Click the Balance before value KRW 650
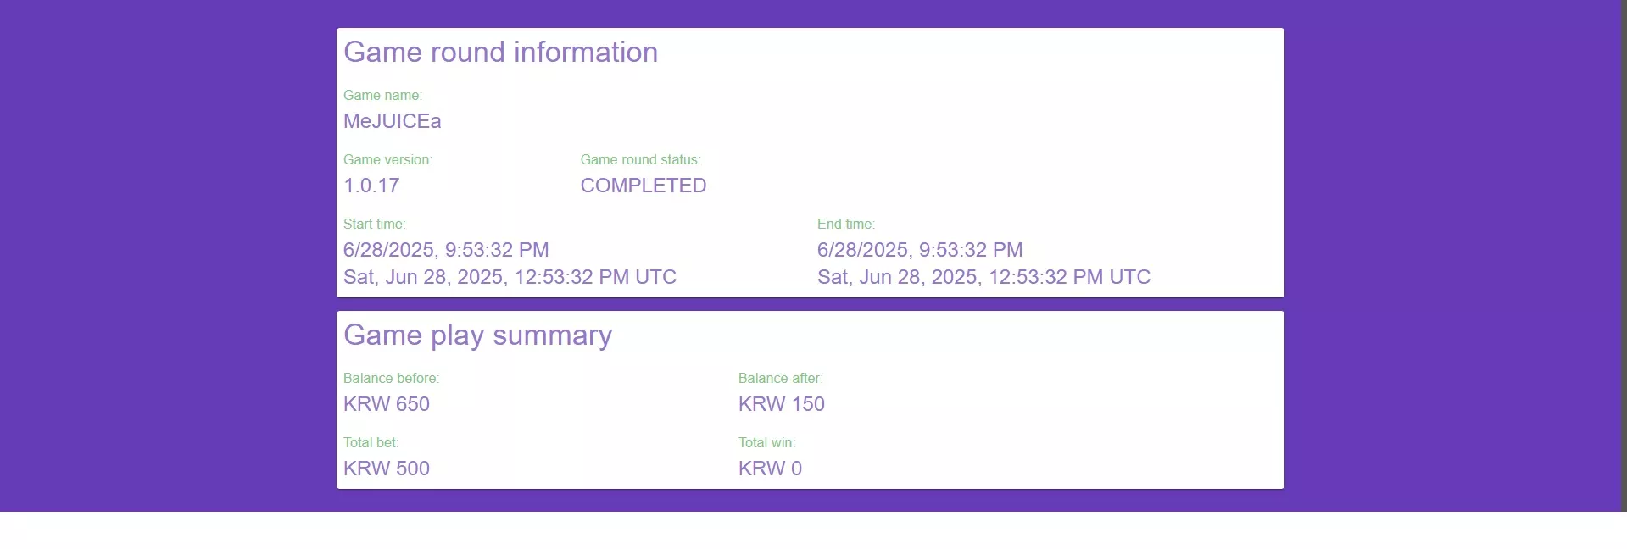The height and width of the screenshot is (549, 1627). pos(386,404)
